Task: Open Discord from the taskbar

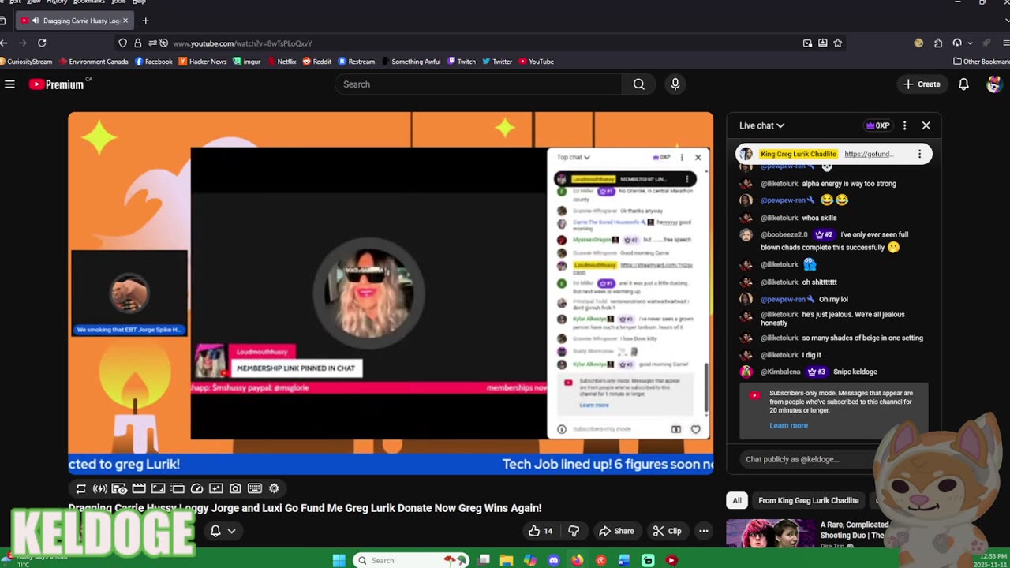Action: pos(553,560)
